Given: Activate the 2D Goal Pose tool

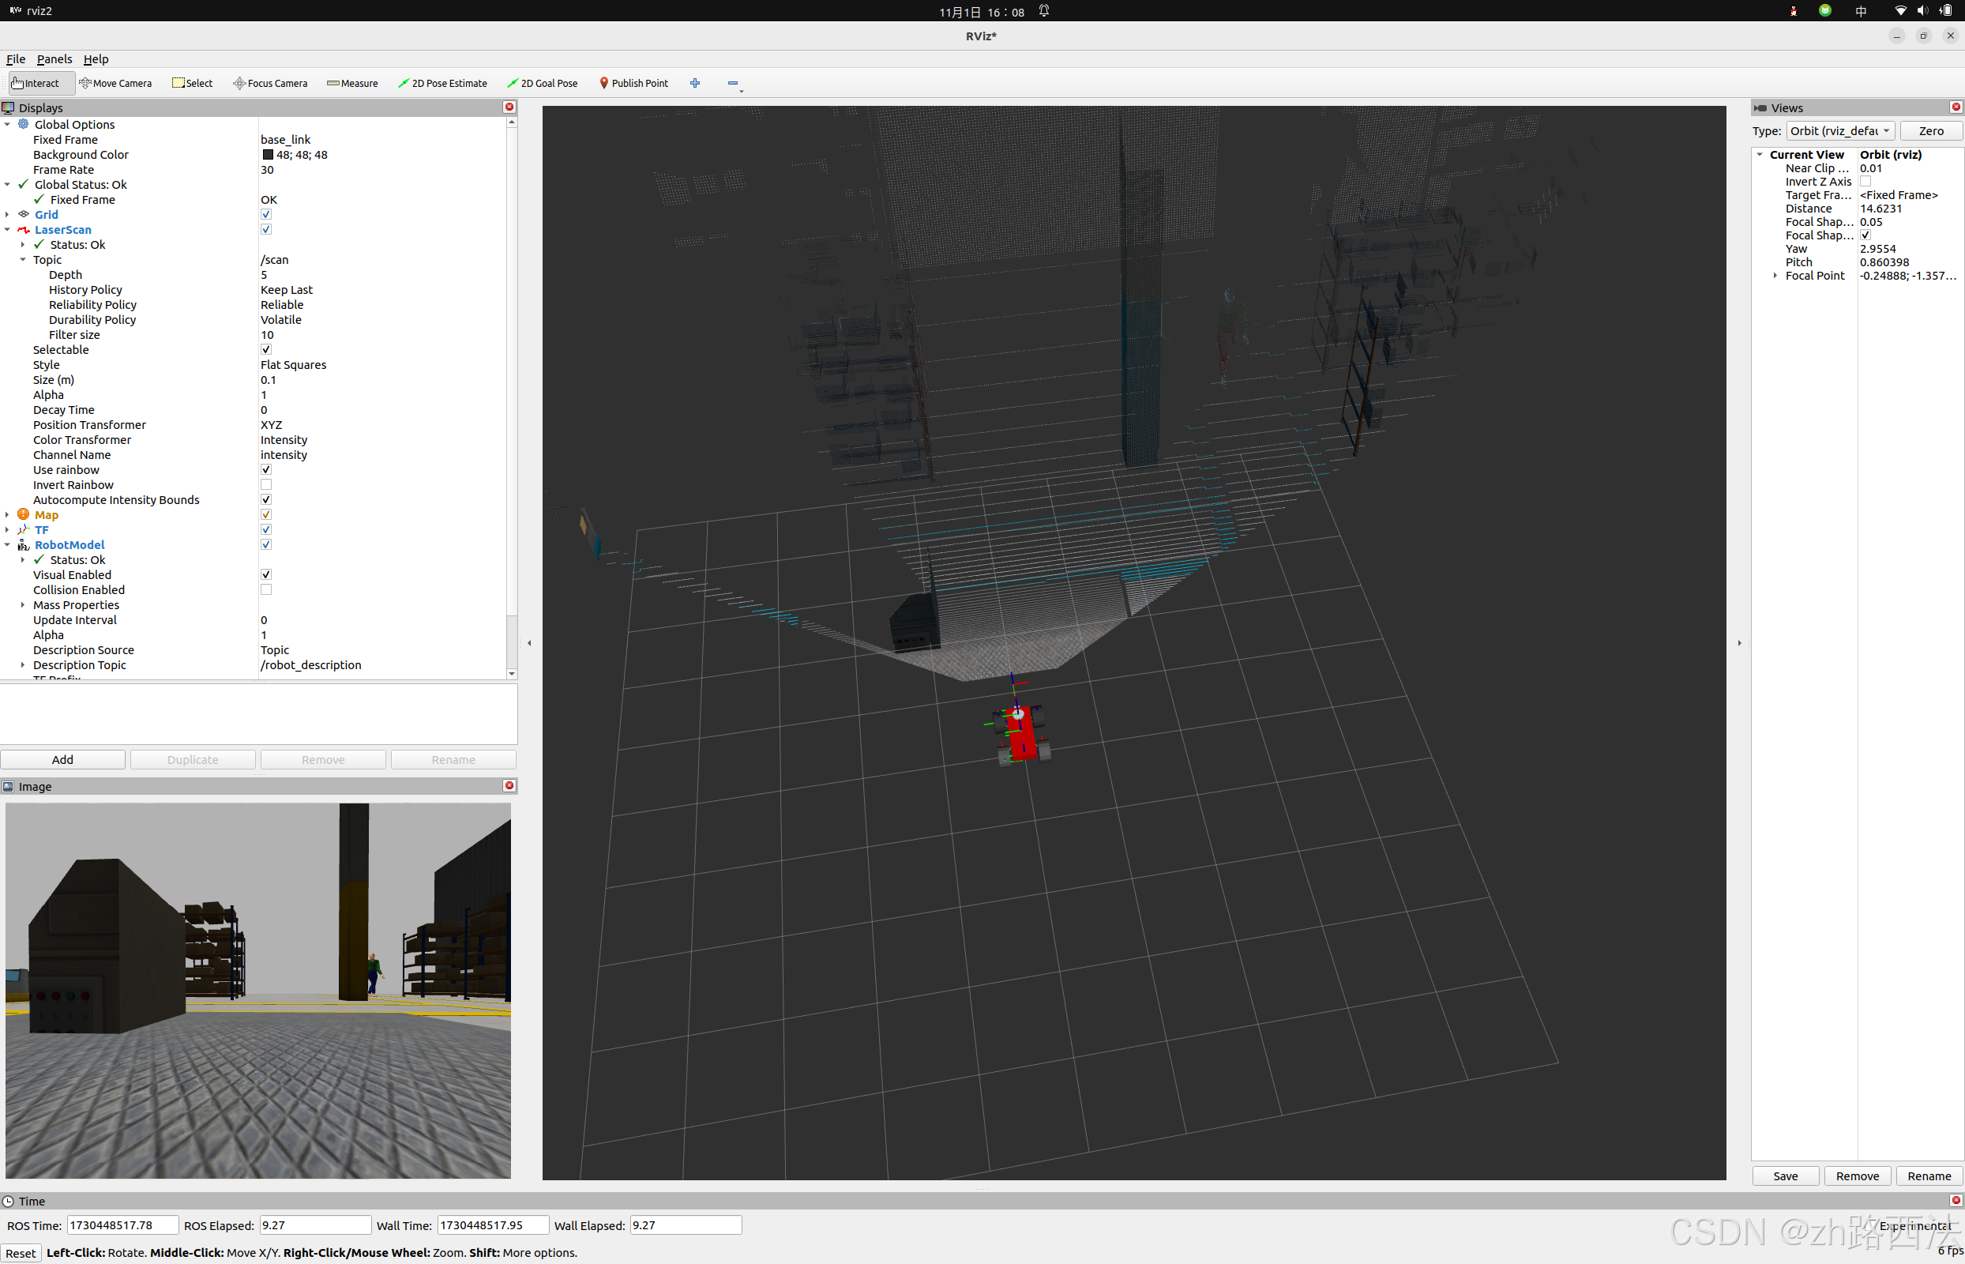Looking at the screenshot, I should 543,83.
